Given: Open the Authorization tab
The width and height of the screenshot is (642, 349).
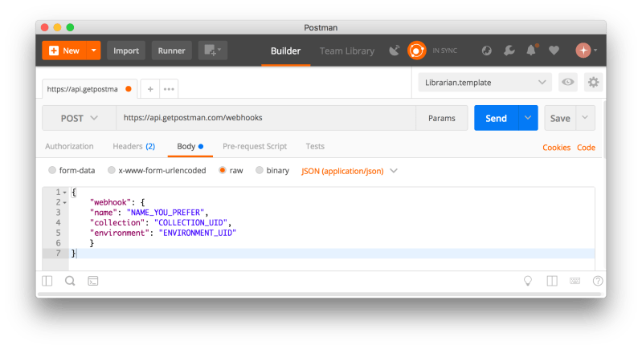Looking at the screenshot, I should [69, 146].
